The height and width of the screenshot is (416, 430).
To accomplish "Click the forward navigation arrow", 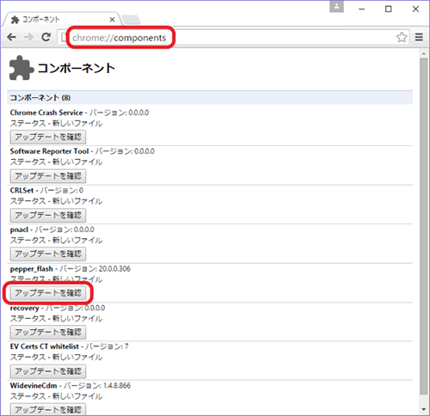I will 28,37.
